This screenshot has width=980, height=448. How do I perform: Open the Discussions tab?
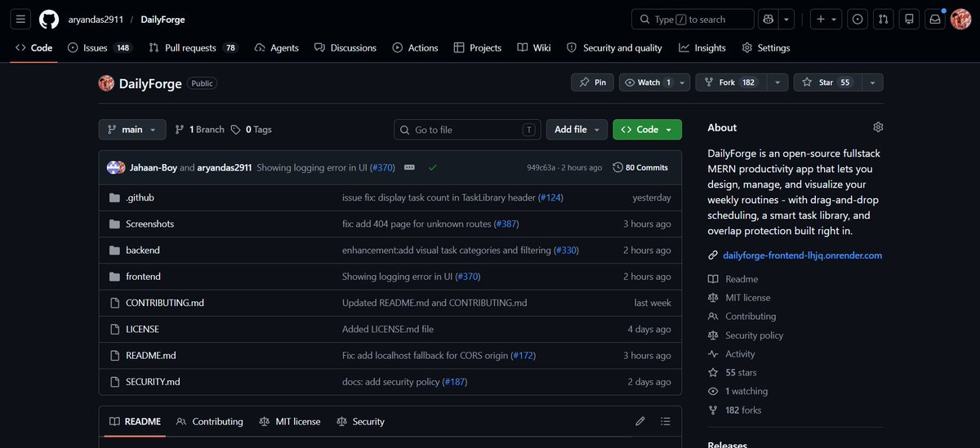(345, 48)
